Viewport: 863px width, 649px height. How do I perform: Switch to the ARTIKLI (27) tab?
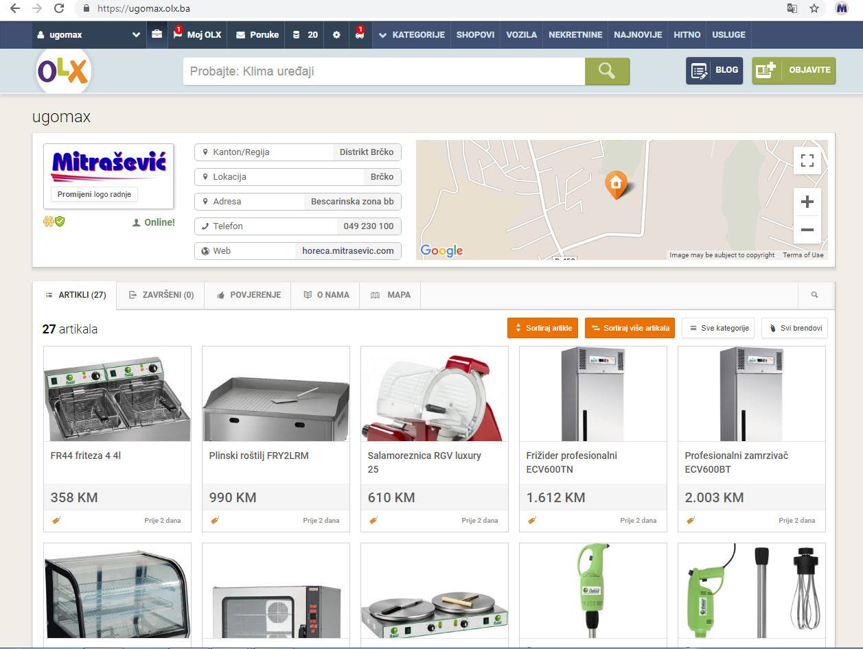75,295
